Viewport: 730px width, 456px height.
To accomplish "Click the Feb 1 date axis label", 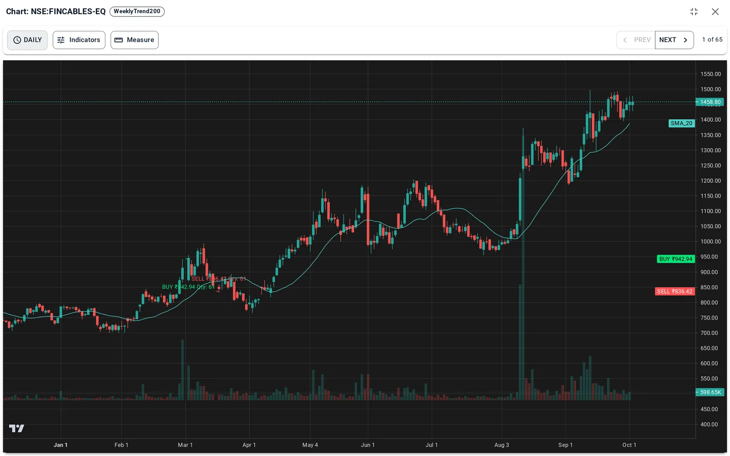I will click(x=121, y=445).
